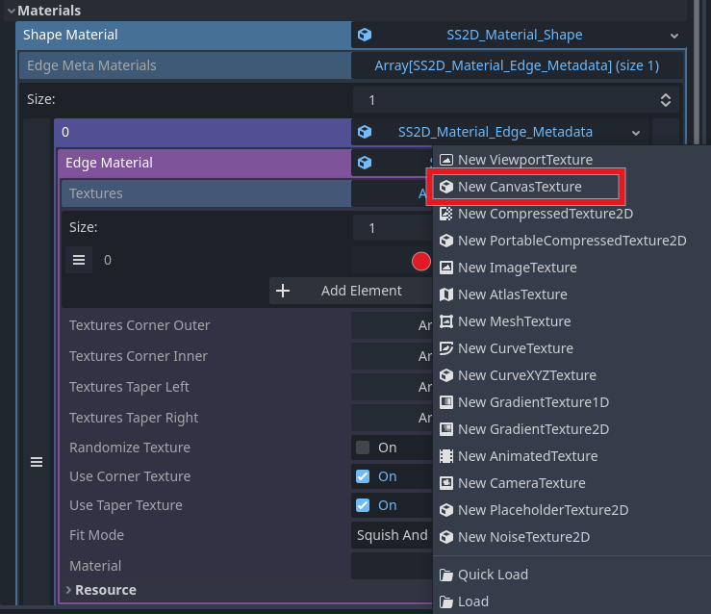Grab the drag handle for texture element 0

(80, 260)
